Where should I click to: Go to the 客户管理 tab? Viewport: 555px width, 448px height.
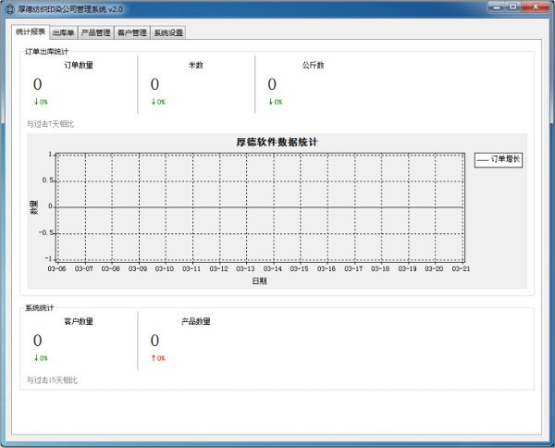click(131, 32)
